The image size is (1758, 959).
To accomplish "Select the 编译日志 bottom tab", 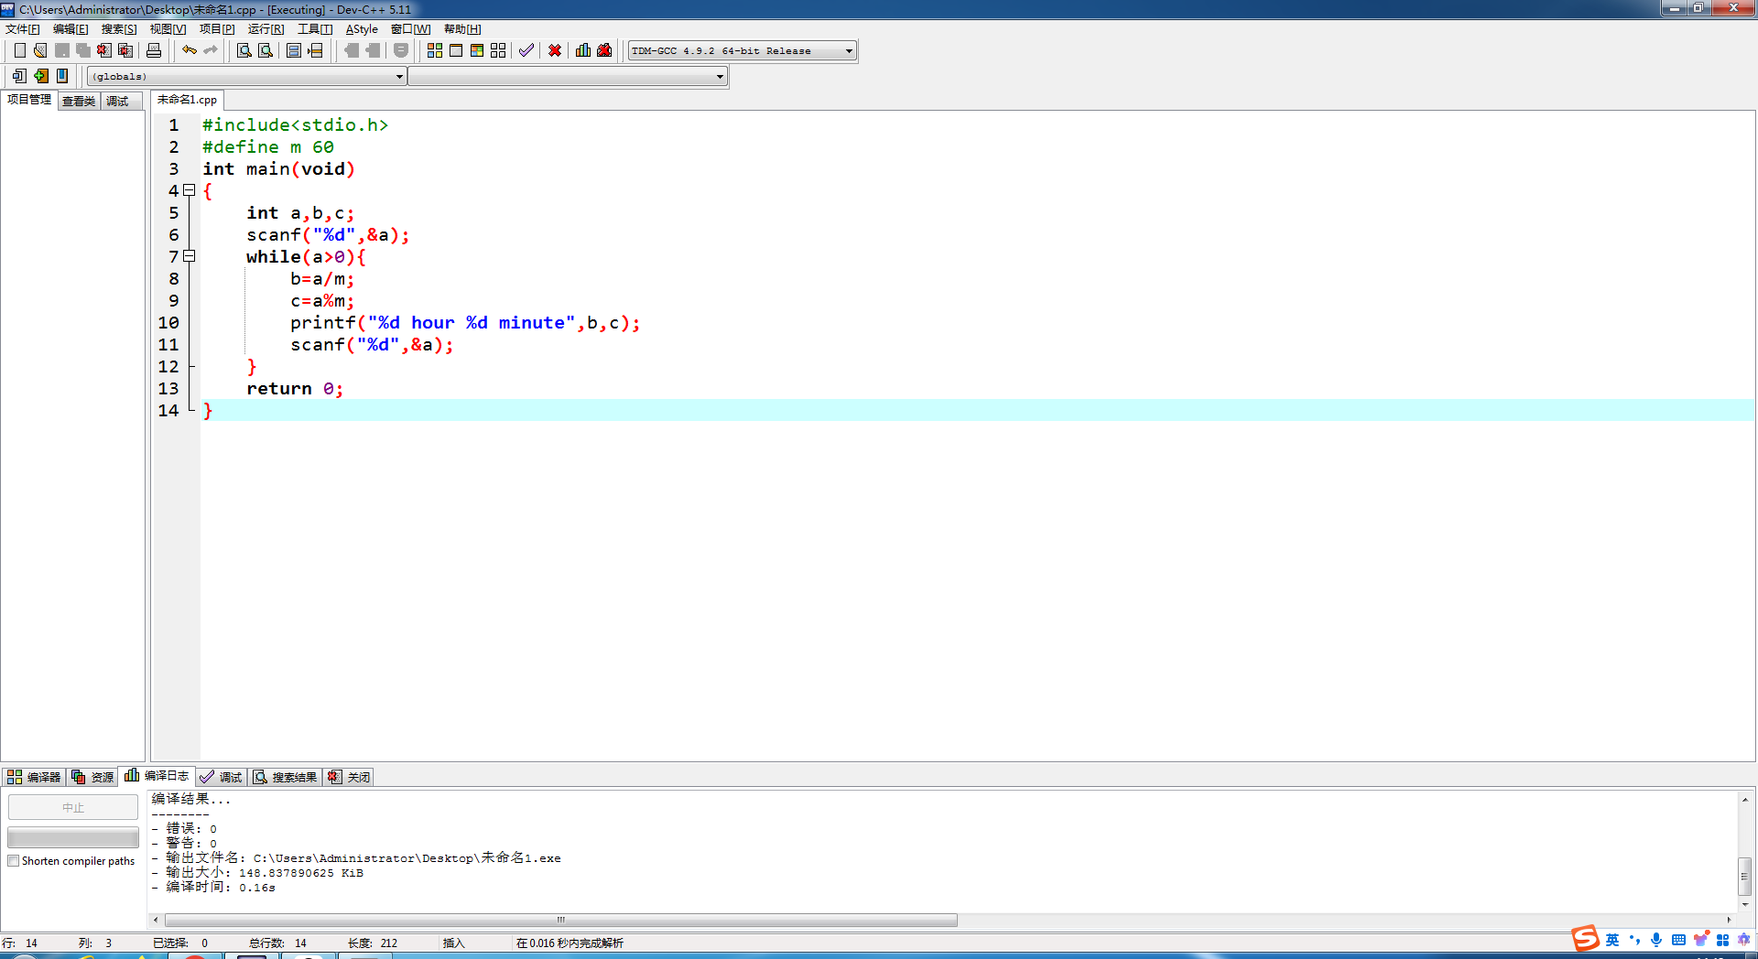I will click(x=157, y=776).
